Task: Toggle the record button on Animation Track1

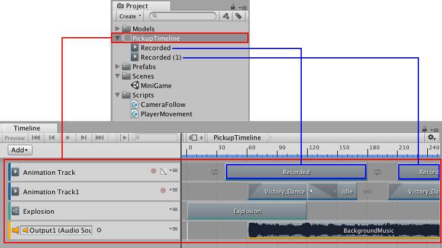Action: click(163, 191)
